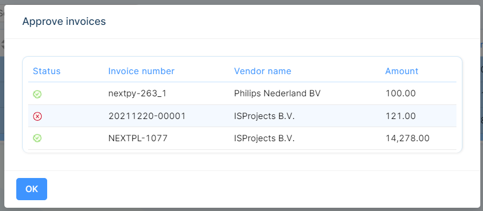Click the green success icon for nextpy-263_1
Viewport: 483px width, 211px height.
coord(37,94)
